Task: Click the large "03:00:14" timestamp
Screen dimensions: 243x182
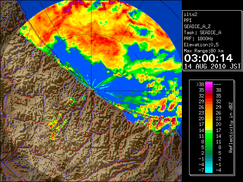Action: pyautogui.click(x=208, y=58)
